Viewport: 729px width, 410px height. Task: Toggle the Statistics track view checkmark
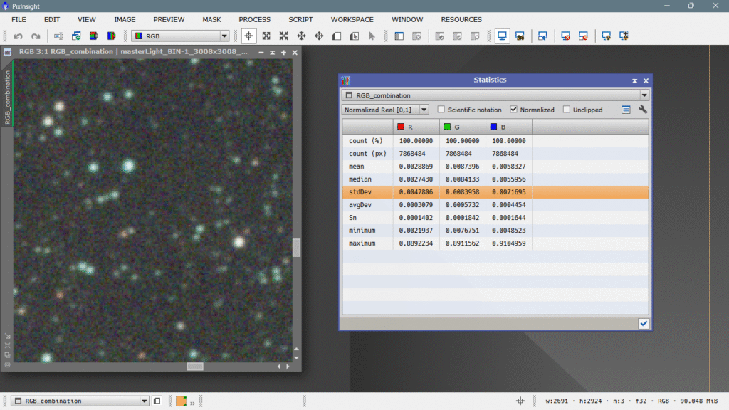coord(644,324)
